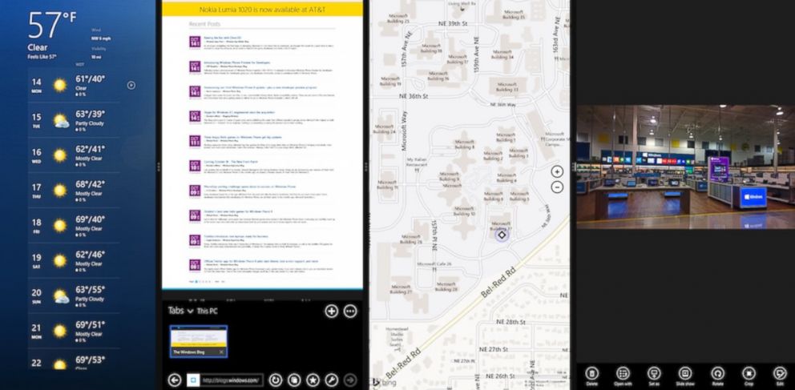Click NE 36th St label on map

(x=414, y=96)
